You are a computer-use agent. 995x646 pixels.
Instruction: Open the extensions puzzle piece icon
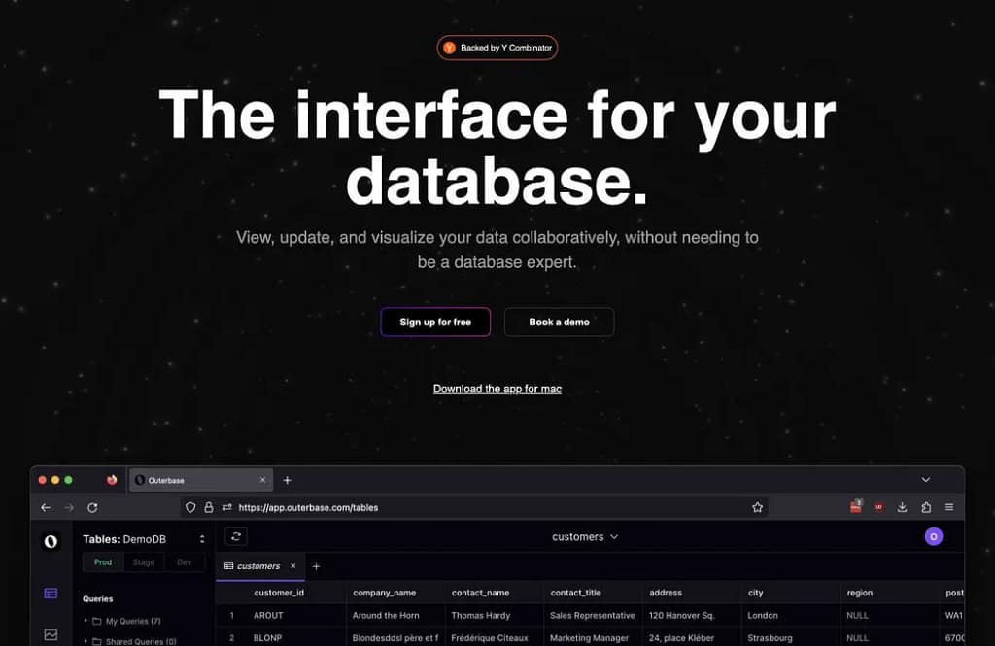pyautogui.click(x=925, y=507)
